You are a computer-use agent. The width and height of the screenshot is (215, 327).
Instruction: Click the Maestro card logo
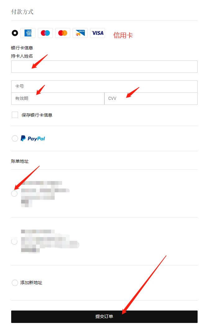pos(45,33)
